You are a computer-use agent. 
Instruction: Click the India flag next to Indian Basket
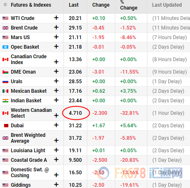[5, 101]
